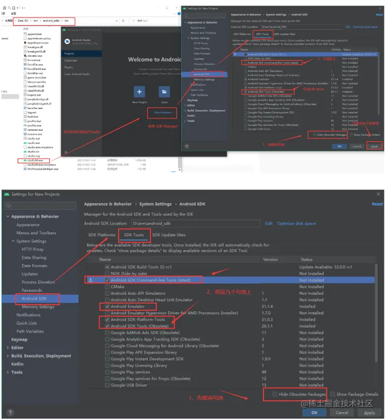Click OK button in larger Settings dialog
The image size is (385, 420).
[x=314, y=413]
